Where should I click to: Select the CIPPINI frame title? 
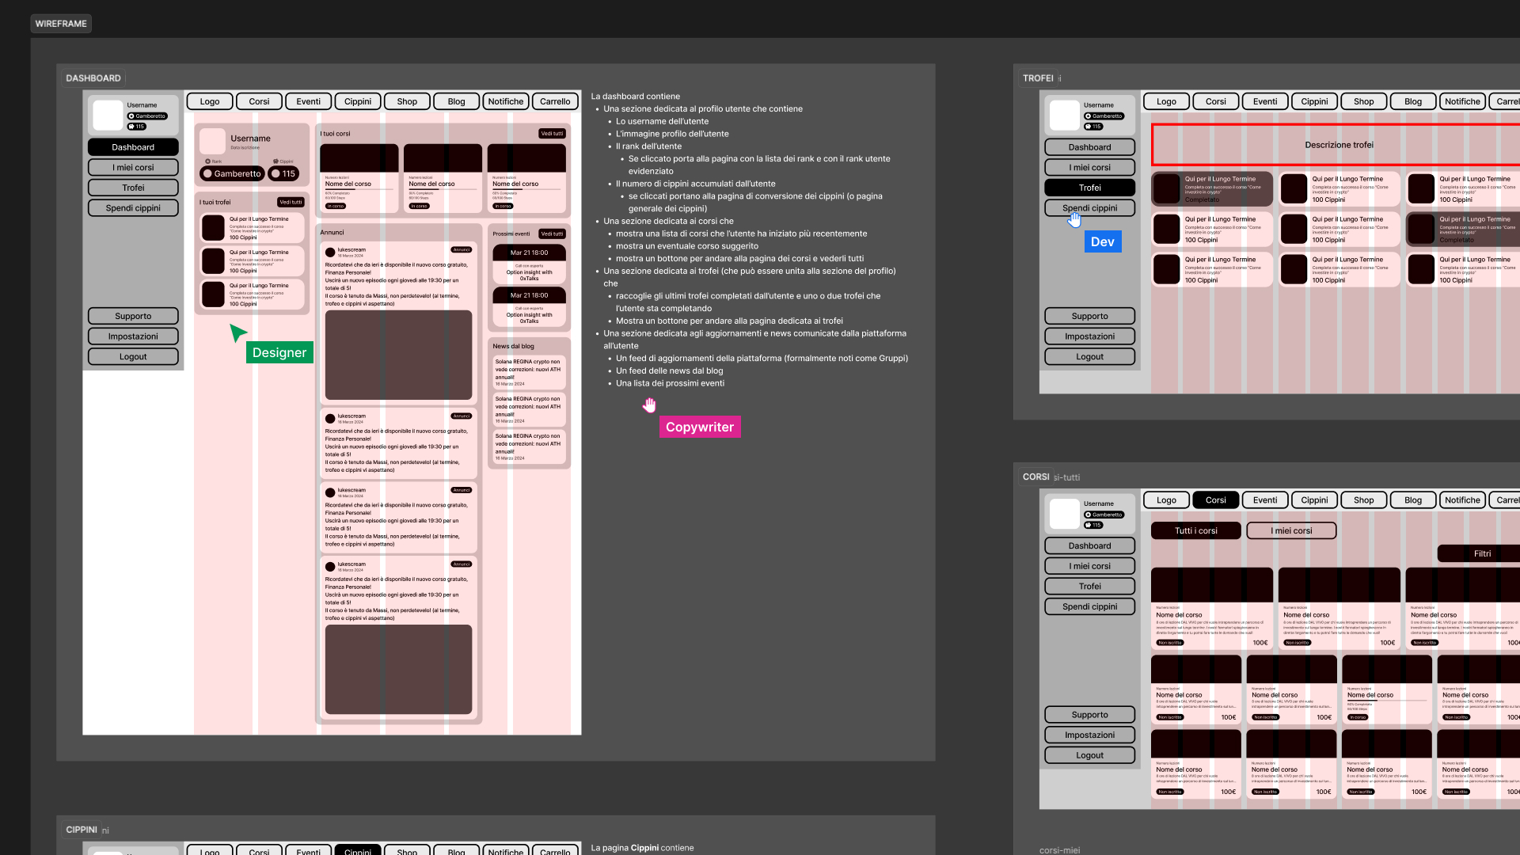point(82,830)
